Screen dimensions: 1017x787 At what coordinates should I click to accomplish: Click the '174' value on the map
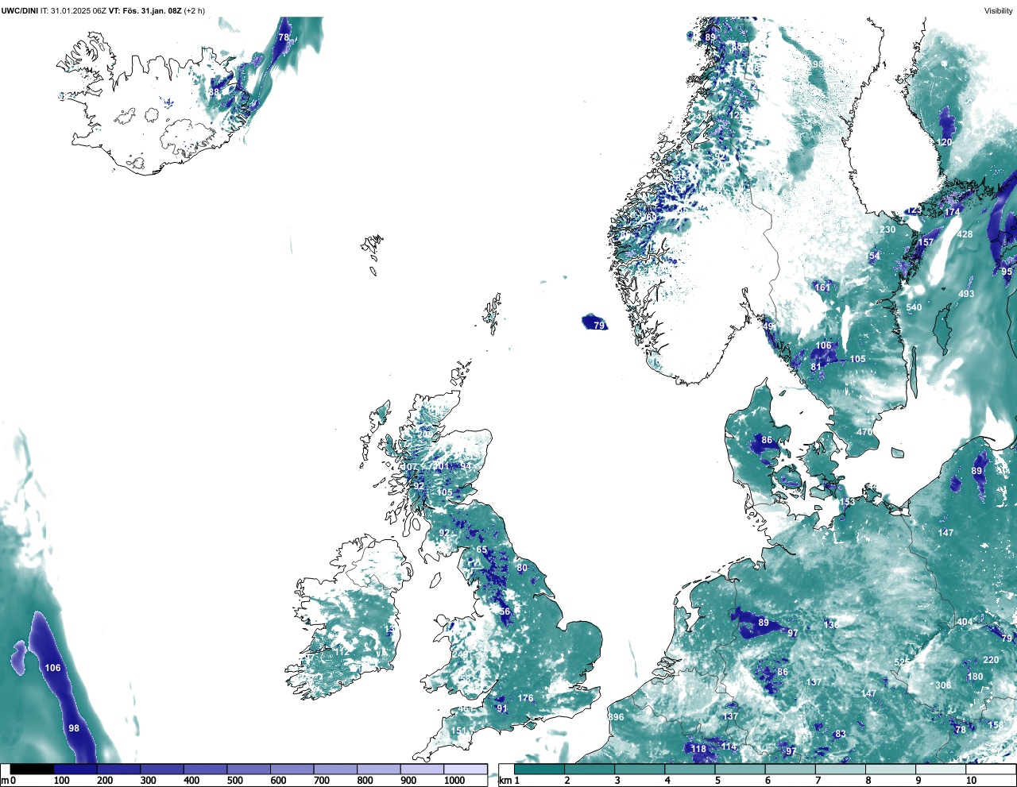click(x=953, y=212)
